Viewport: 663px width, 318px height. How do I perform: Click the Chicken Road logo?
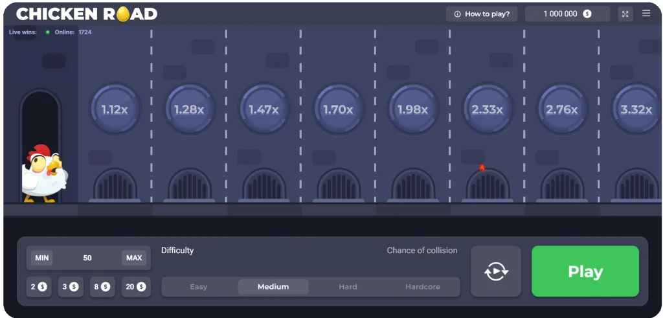click(87, 14)
